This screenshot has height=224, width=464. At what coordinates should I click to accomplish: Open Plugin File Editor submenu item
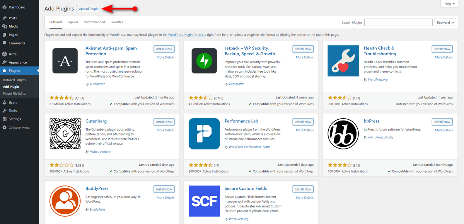click(x=15, y=93)
